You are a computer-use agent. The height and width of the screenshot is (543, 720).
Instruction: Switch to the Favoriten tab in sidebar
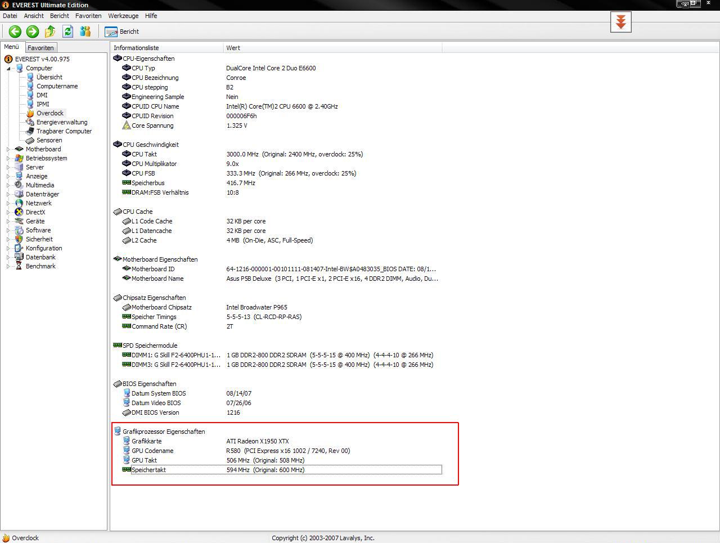pyautogui.click(x=40, y=48)
